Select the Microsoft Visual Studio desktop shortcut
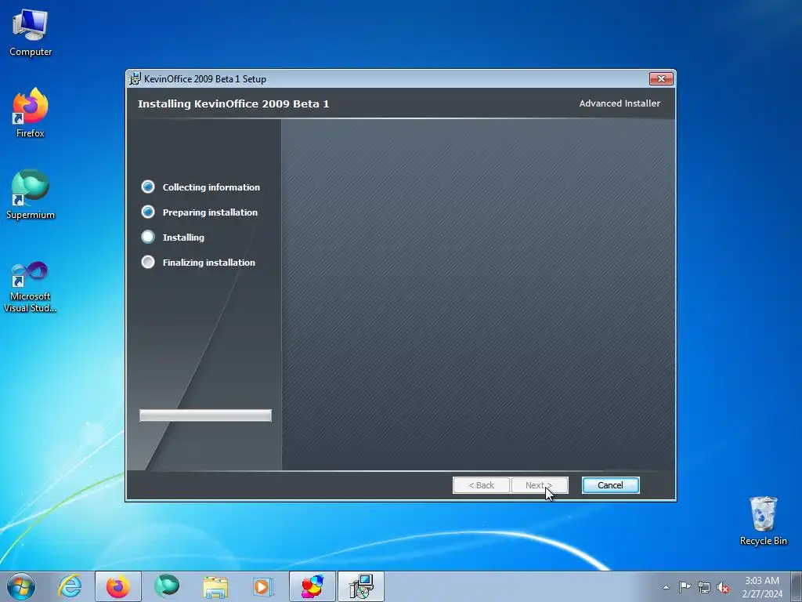Viewport: 802px width, 602px height. [x=31, y=287]
